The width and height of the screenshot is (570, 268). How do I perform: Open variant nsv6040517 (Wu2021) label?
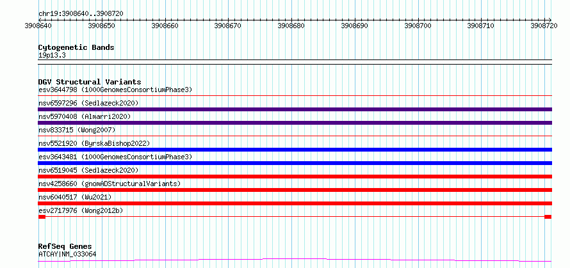75,197
